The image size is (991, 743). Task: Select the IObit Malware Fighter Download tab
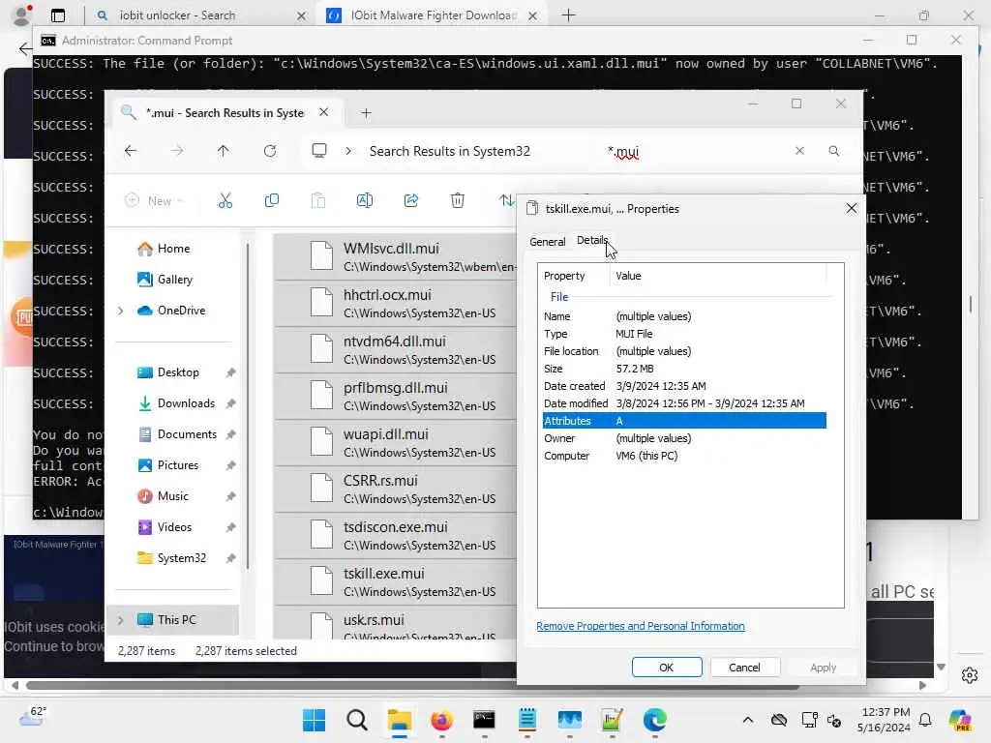click(x=434, y=15)
